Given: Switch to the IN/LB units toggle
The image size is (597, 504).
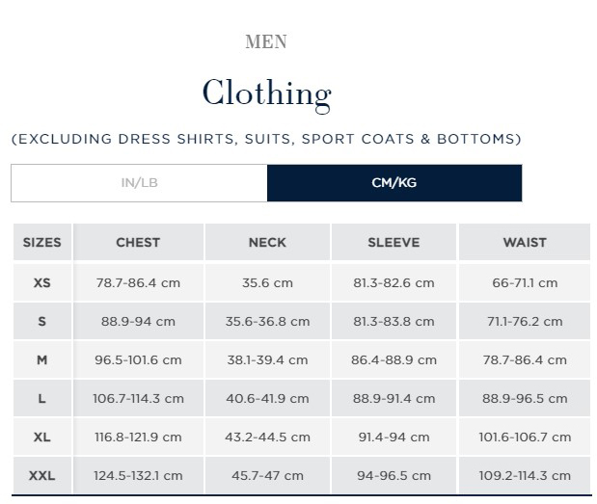Looking at the screenshot, I should point(139,183).
